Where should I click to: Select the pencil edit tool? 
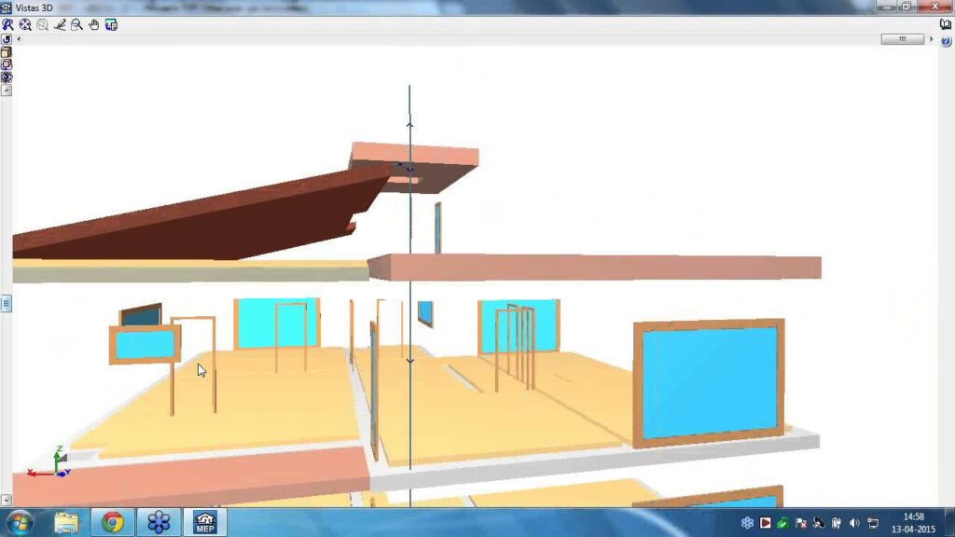pos(60,25)
